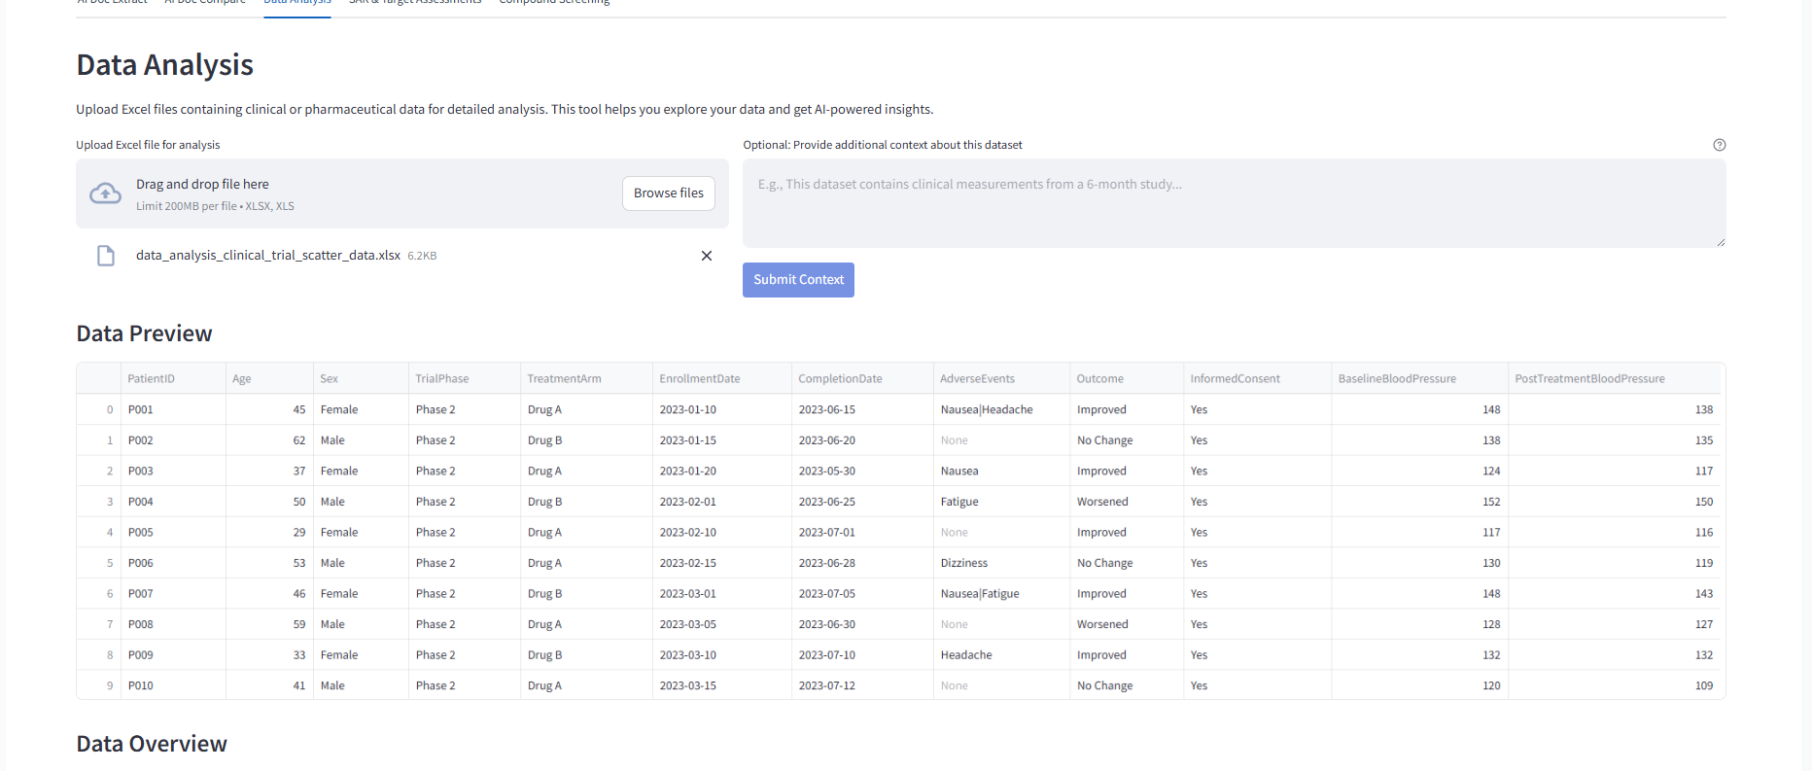Select the Age column header

(x=242, y=379)
